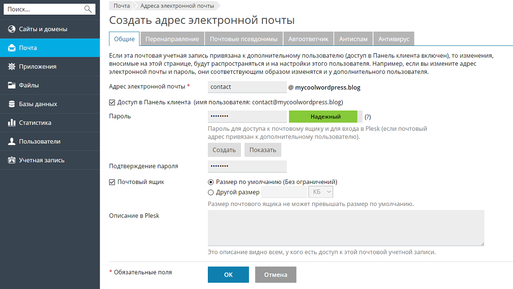513x289 pixels.
Task: Click the person icon for Пользователи
Action: tap(12, 142)
